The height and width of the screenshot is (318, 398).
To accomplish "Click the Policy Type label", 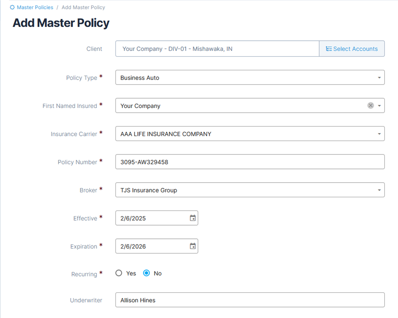I will pos(82,78).
